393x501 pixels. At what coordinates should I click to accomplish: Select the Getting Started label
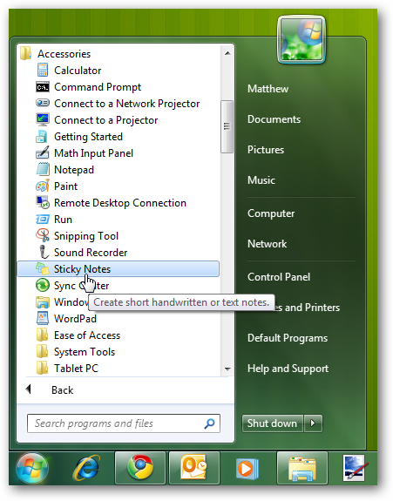pos(89,137)
